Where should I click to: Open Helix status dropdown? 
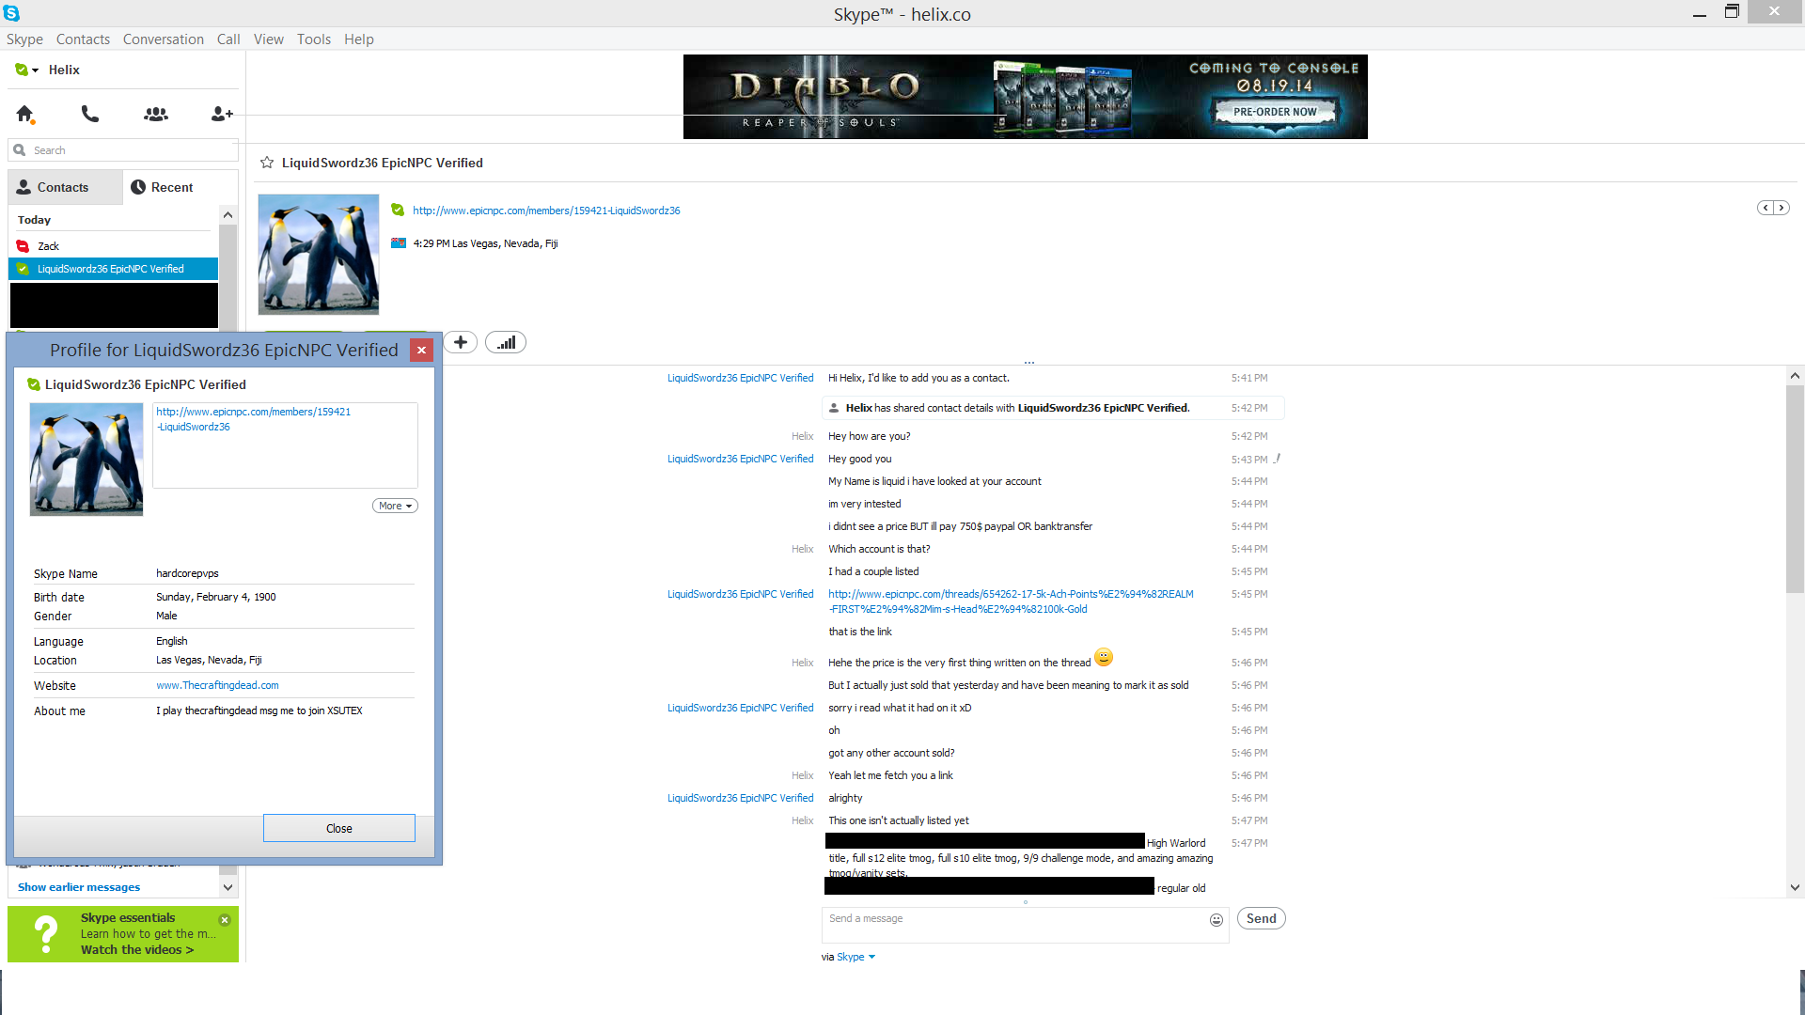coord(27,70)
